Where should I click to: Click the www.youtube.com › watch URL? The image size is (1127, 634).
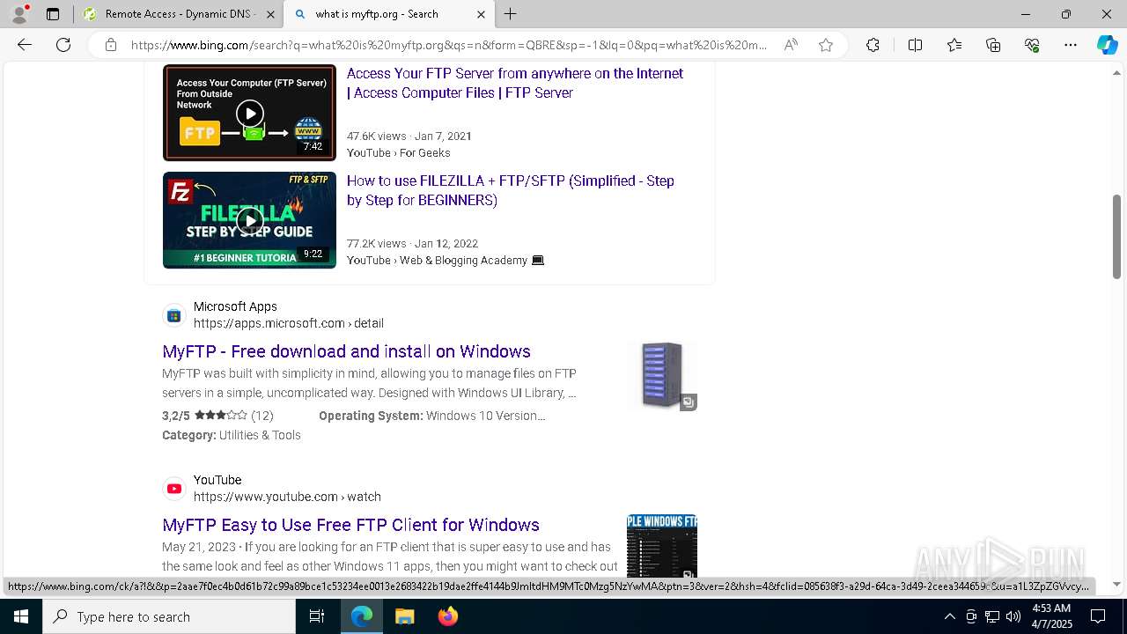pyautogui.click(x=287, y=497)
